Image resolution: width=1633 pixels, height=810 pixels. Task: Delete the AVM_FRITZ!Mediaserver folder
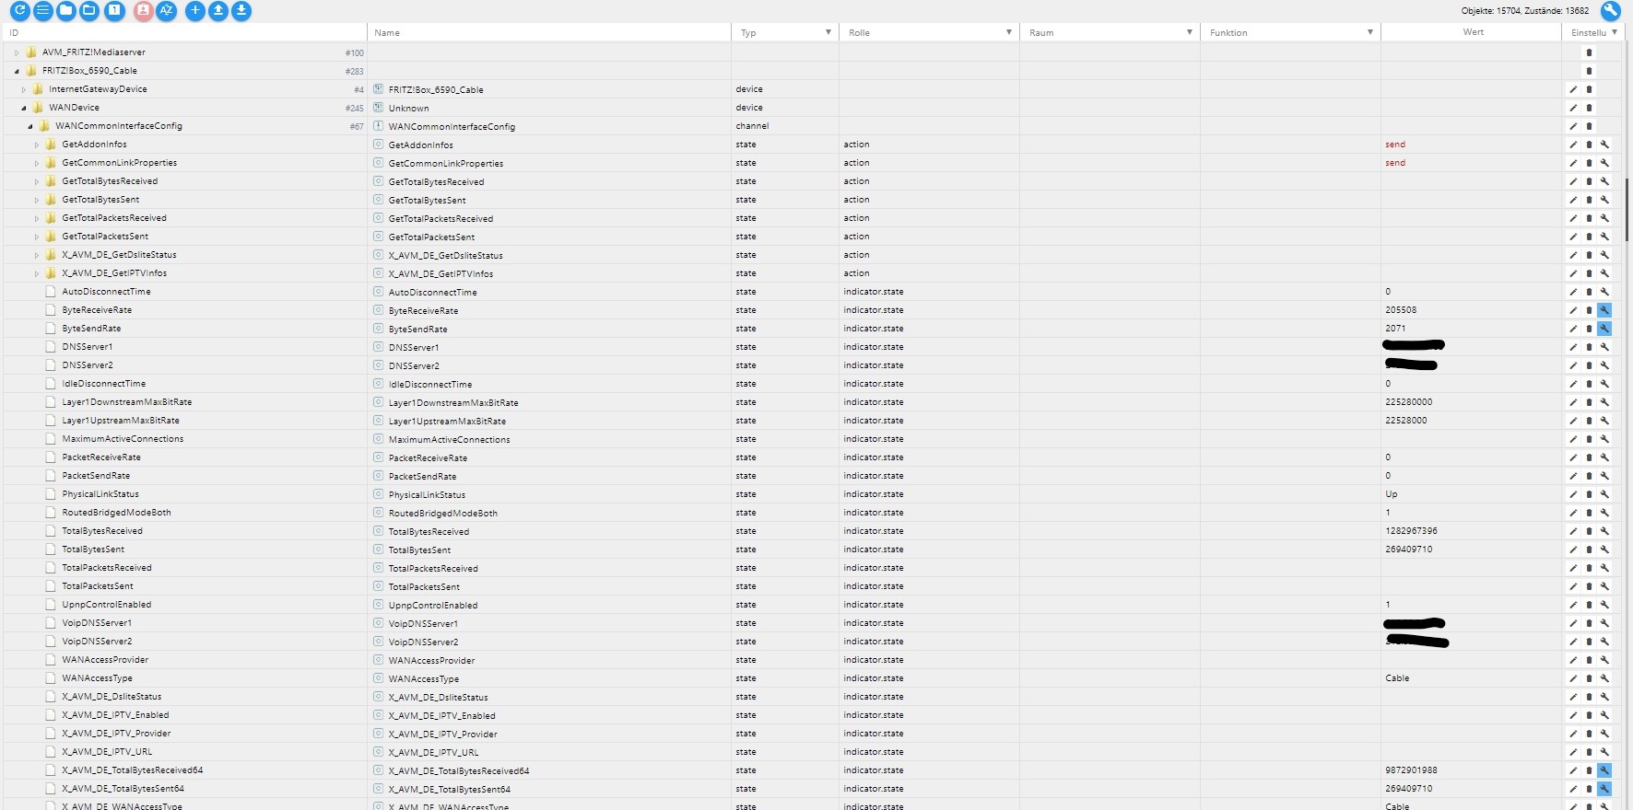[1589, 52]
